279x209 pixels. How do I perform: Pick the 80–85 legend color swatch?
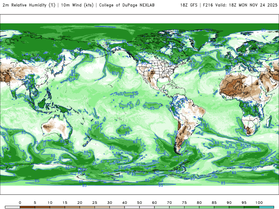click(207, 207)
